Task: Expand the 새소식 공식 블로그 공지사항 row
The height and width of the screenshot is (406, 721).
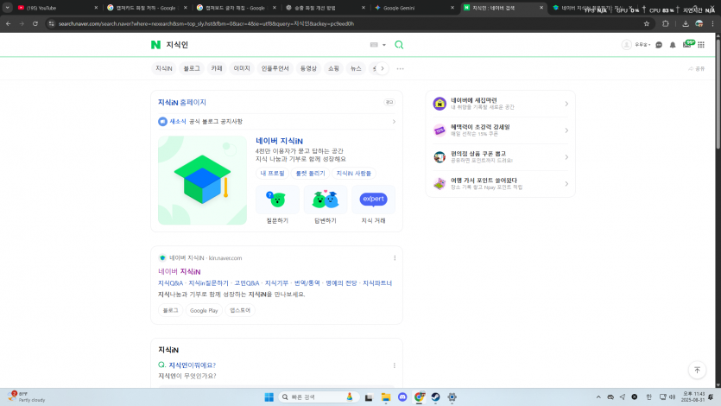Action: pos(277,122)
